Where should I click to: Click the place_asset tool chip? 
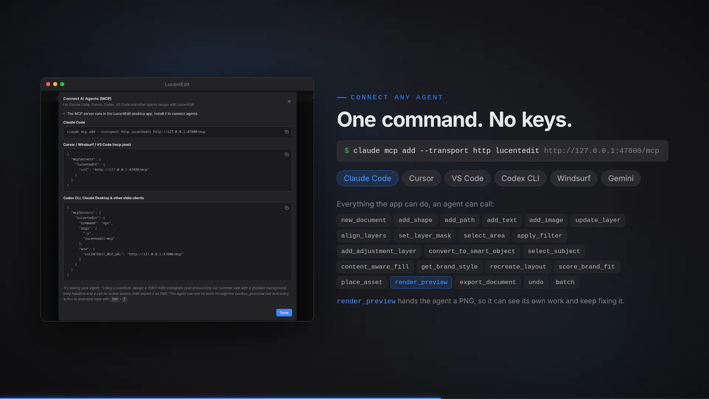(362, 282)
